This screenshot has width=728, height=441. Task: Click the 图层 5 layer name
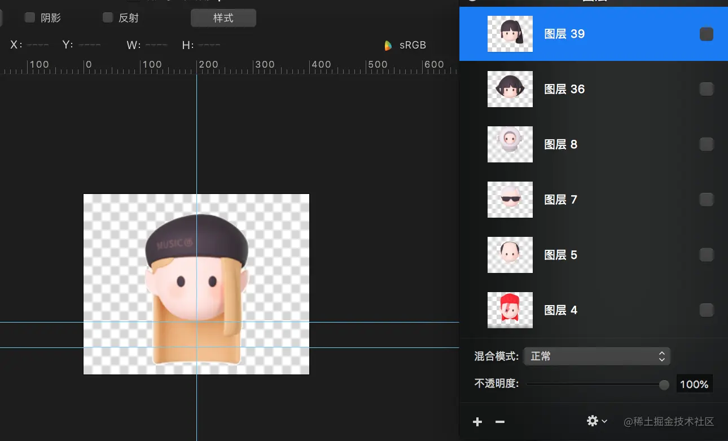560,255
